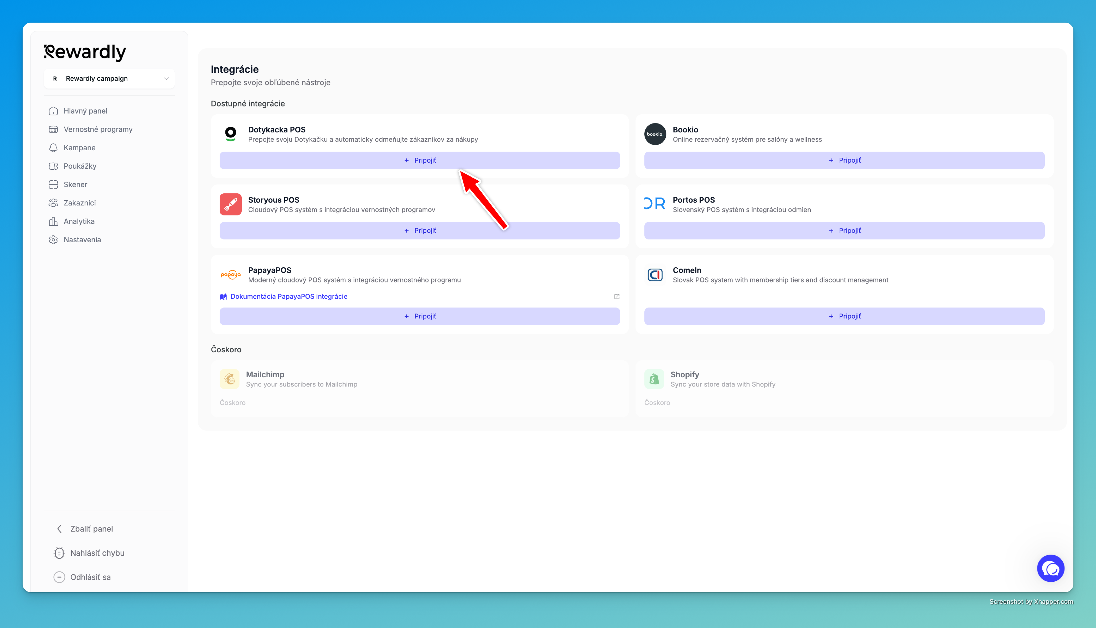
Task: Click the Shopify logo
Action: 654,379
